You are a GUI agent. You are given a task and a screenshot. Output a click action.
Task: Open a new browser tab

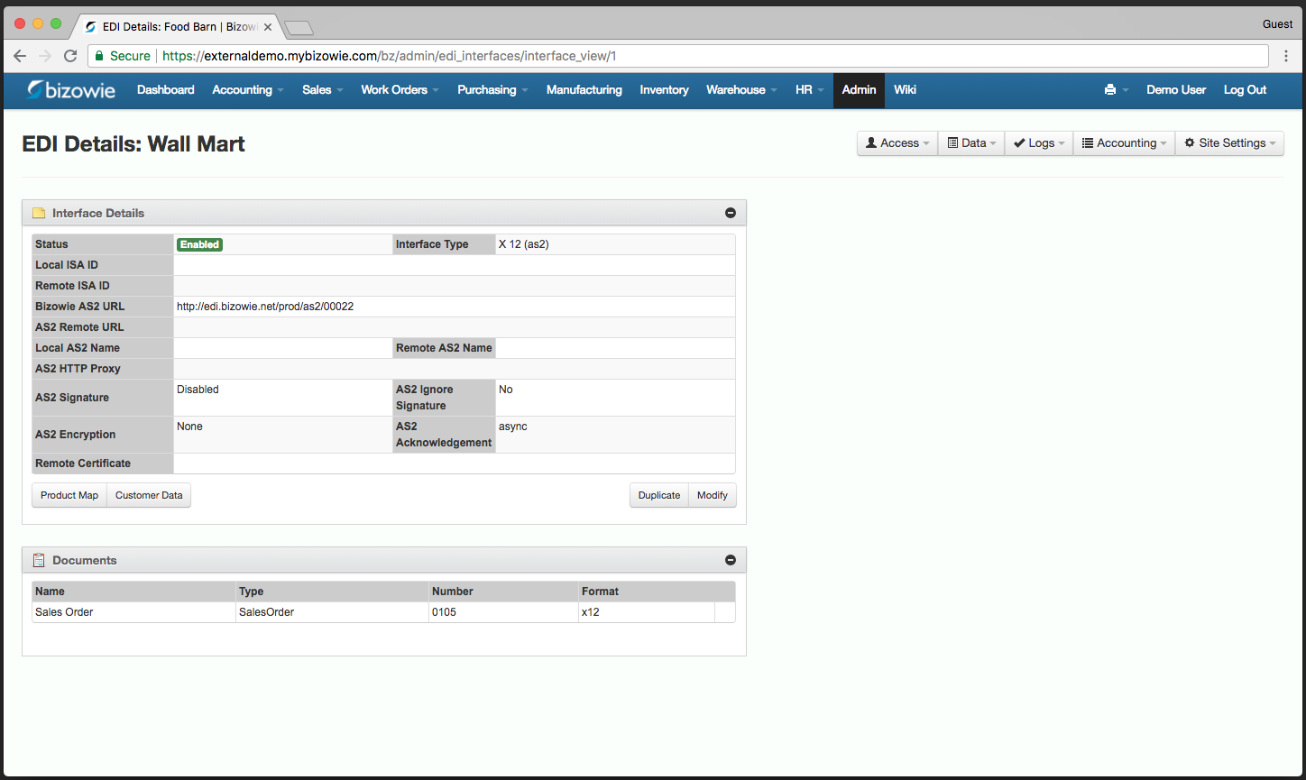[x=299, y=28]
